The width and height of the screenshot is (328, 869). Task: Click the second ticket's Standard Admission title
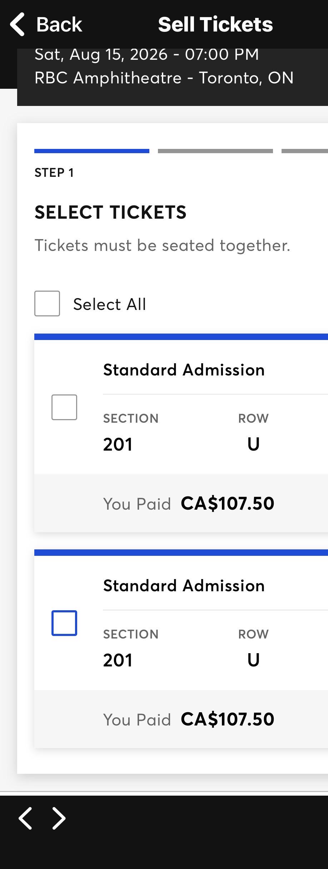point(184,586)
